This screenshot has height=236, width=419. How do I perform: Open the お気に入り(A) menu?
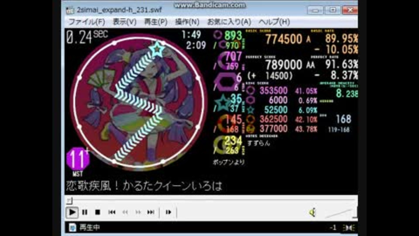tap(229, 22)
